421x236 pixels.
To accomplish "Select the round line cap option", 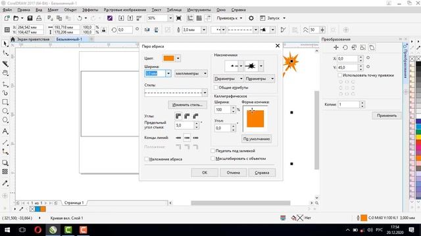I will coord(187,138).
